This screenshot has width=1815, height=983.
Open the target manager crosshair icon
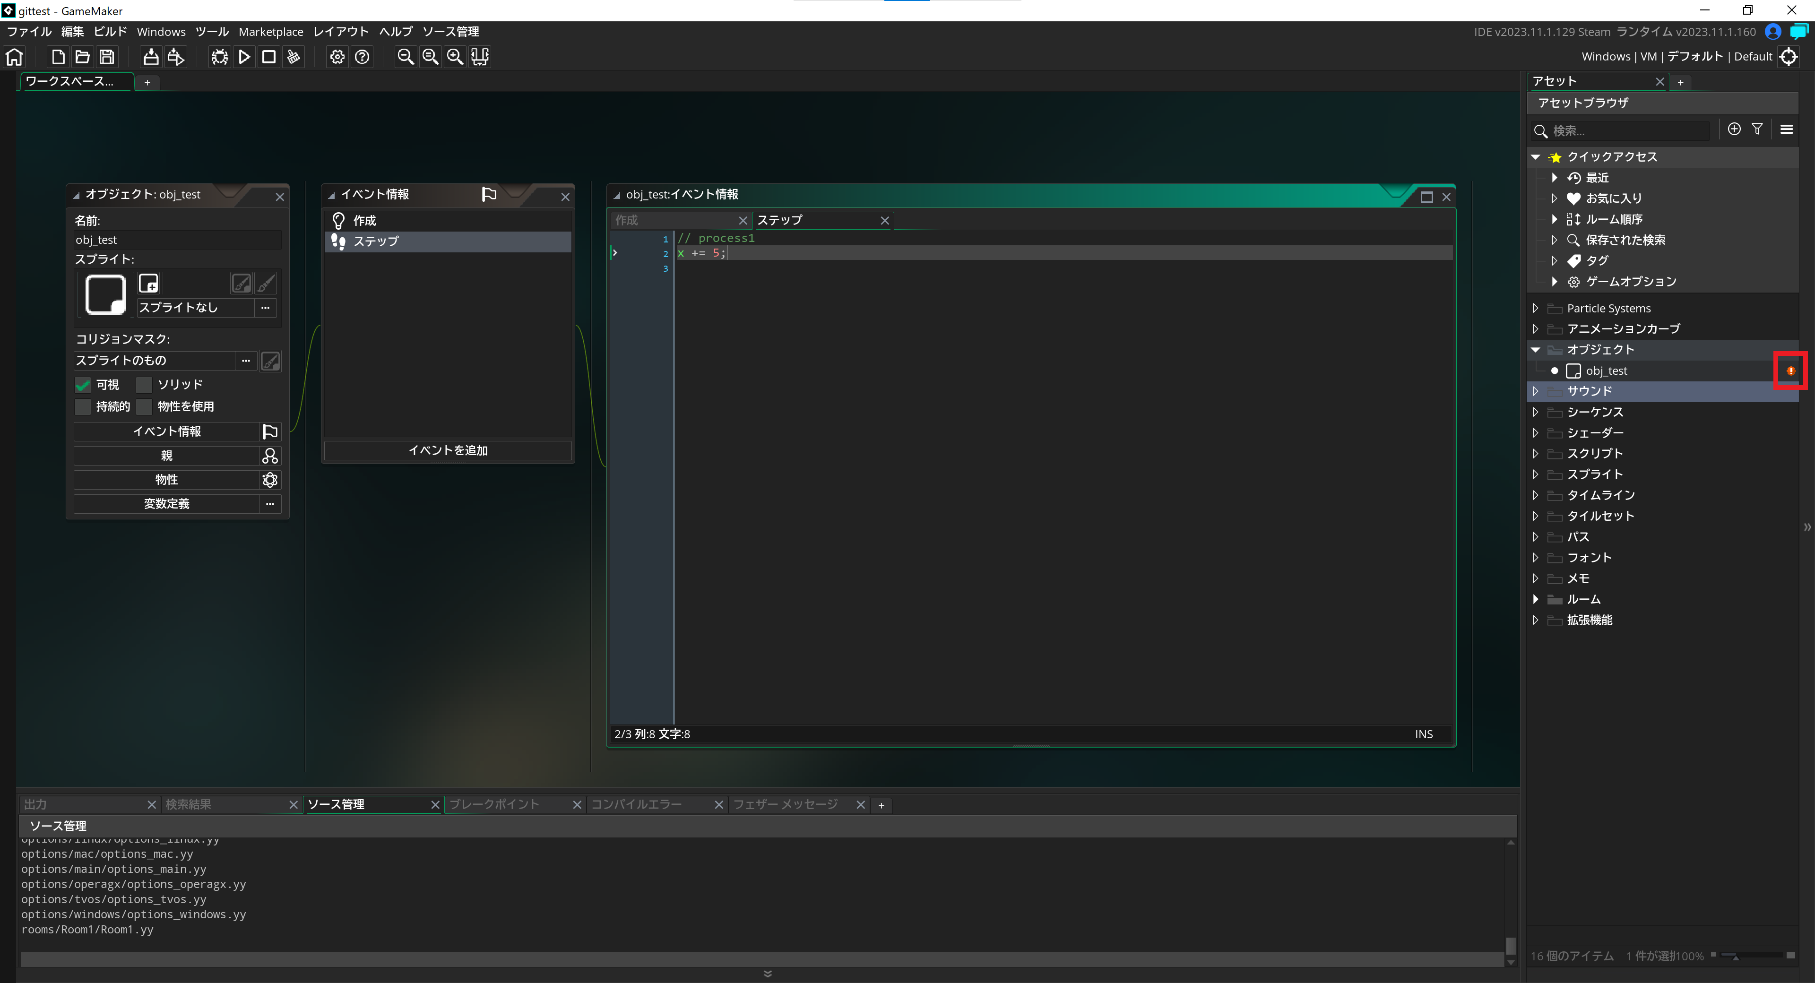coord(1788,57)
